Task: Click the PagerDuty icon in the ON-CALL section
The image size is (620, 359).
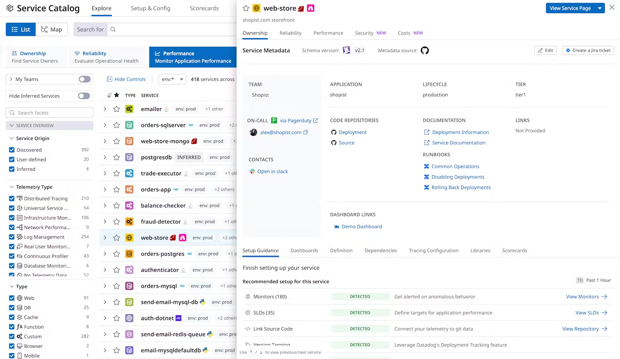Action: click(x=274, y=120)
